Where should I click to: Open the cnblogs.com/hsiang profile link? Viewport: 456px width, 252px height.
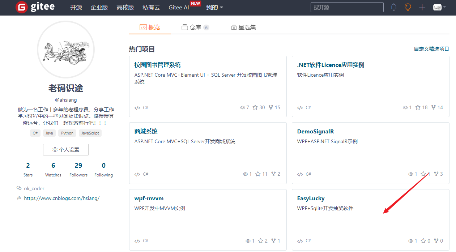coord(61,198)
